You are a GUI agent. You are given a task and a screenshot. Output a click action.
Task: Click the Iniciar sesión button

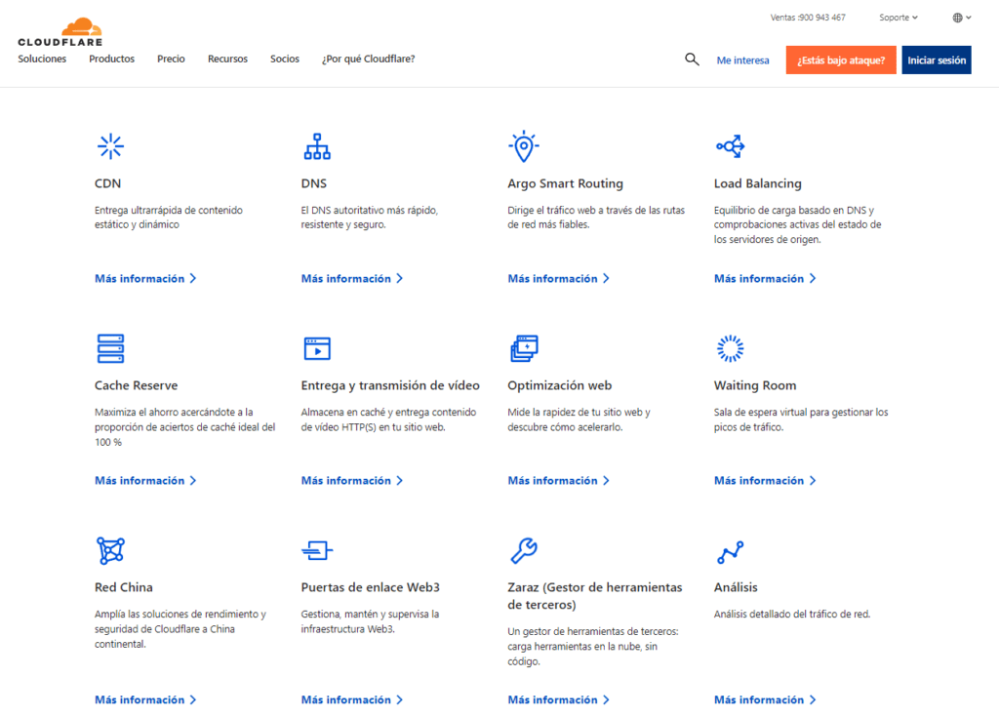coord(937,60)
